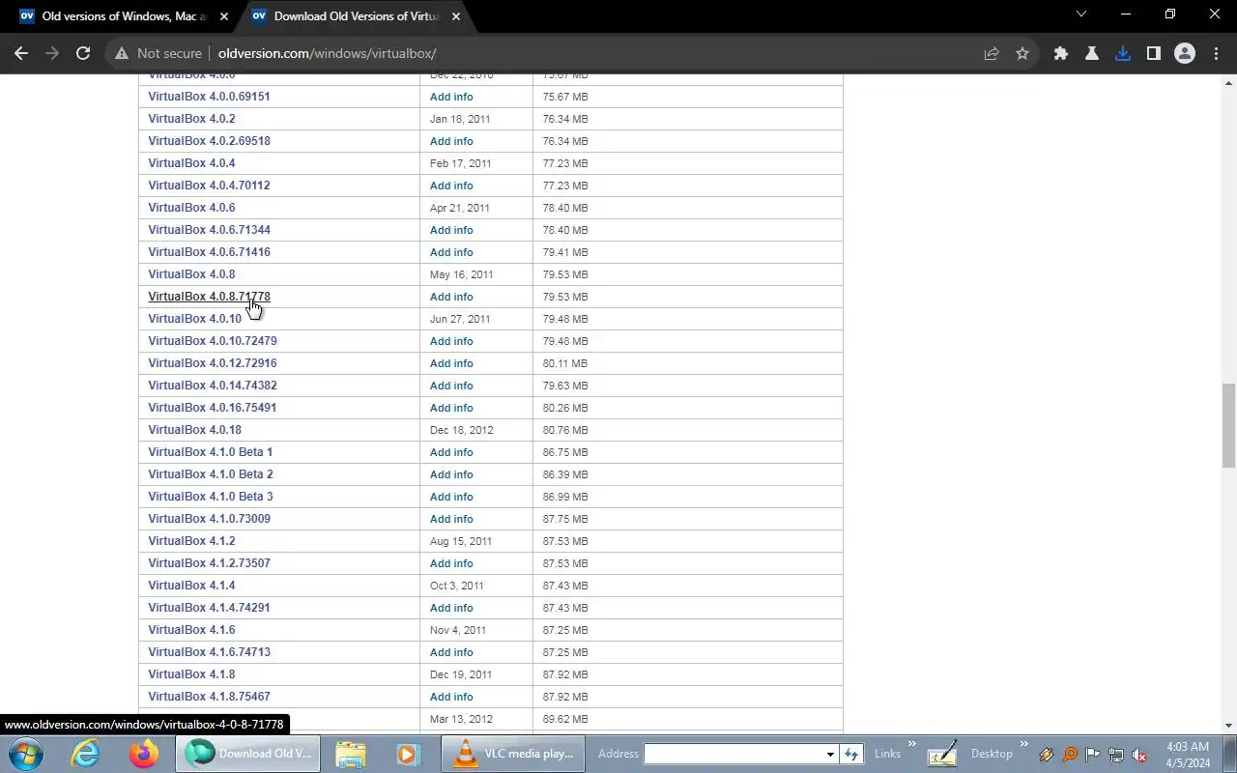This screenshot has height=773, width=1237.
Task: Click Add info for VirtualBox 4.1.0.73009
Action: click(x=451, y=519)
